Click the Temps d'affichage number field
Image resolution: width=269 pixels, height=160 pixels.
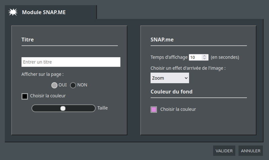[x=198, y=57]
